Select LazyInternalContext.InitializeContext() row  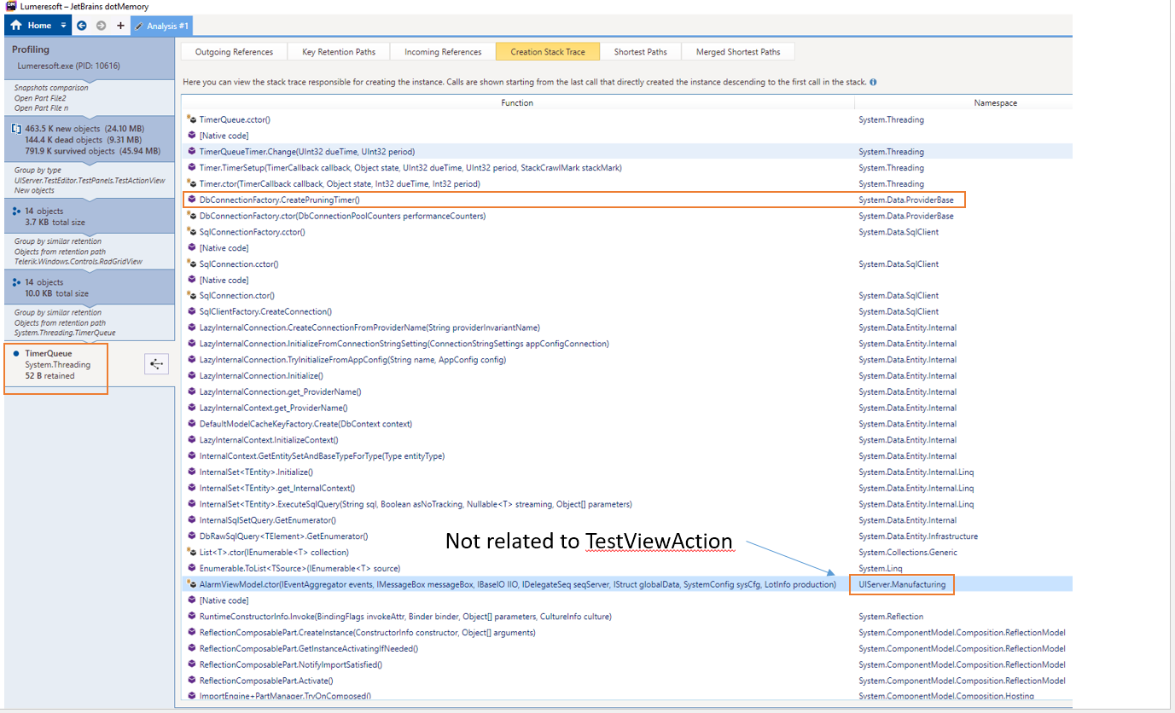[x=627, y=440]
